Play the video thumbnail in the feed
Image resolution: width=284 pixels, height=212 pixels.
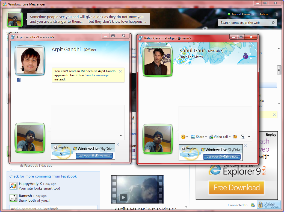point(123,197)
